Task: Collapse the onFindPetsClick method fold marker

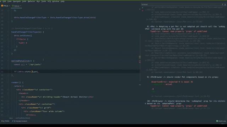Action: (8, 61)
